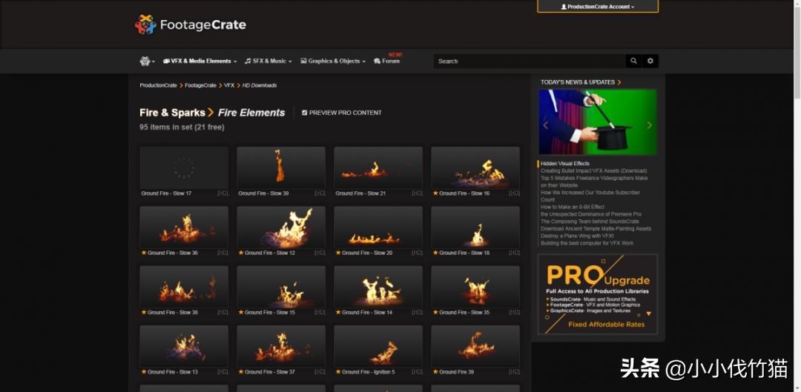Image resolution: width=801 pixels, height=392 pixels.
Task: Click the HD badge for Ground Fire - Slow 39
Action: [x=320, y=193]
